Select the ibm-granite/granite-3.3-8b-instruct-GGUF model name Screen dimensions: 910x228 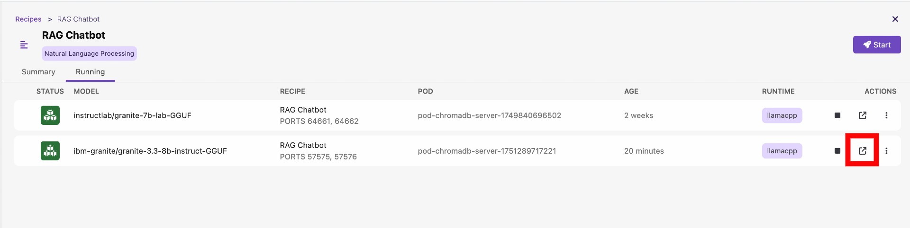[150, 151]
